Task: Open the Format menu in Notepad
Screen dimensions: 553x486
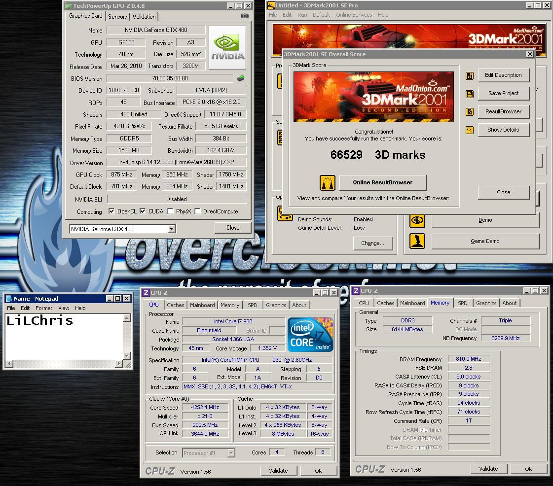Action: [x=44, y=308]
